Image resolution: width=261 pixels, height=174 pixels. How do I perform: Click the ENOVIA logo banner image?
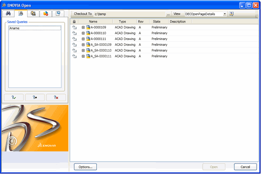pyautogui.click(x=35, y=128)
